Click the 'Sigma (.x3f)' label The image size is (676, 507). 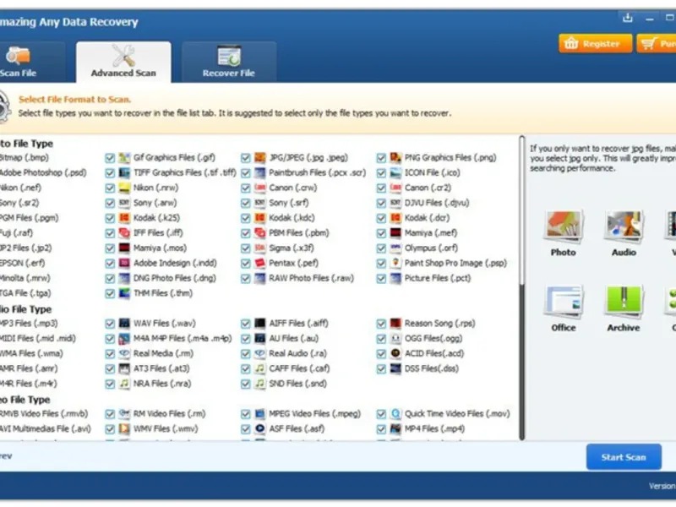pyautogui.click(x=292, y=248)
